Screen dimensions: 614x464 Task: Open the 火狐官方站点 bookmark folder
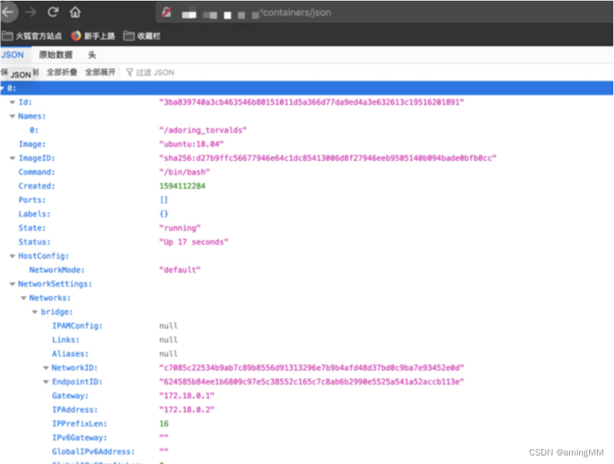click(x=33, y=36)
